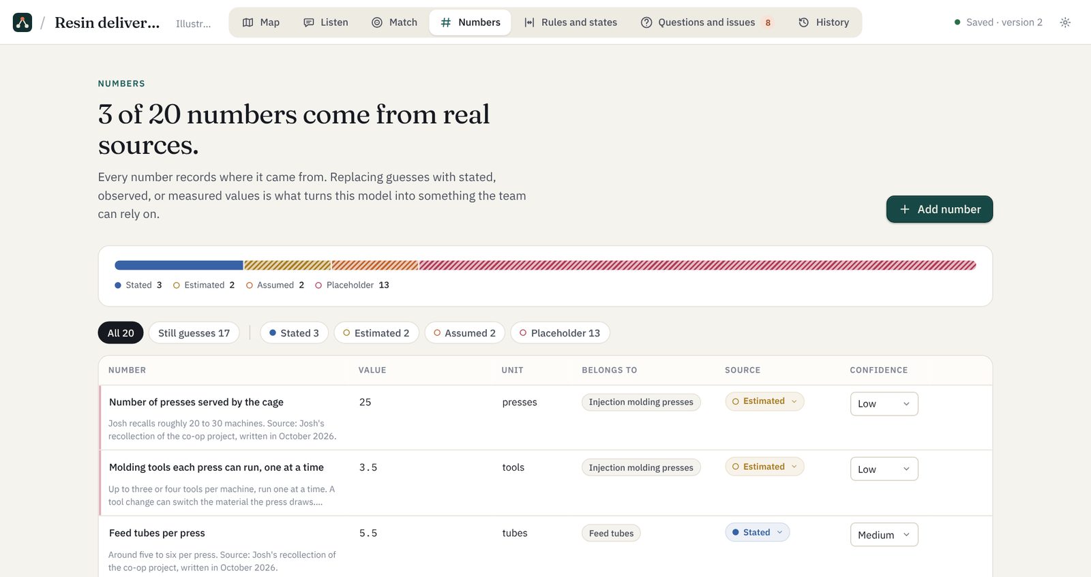Click 'Number of presses served by the cage'
Screen dimensions: 1091x577
click(x=196, y=402)
